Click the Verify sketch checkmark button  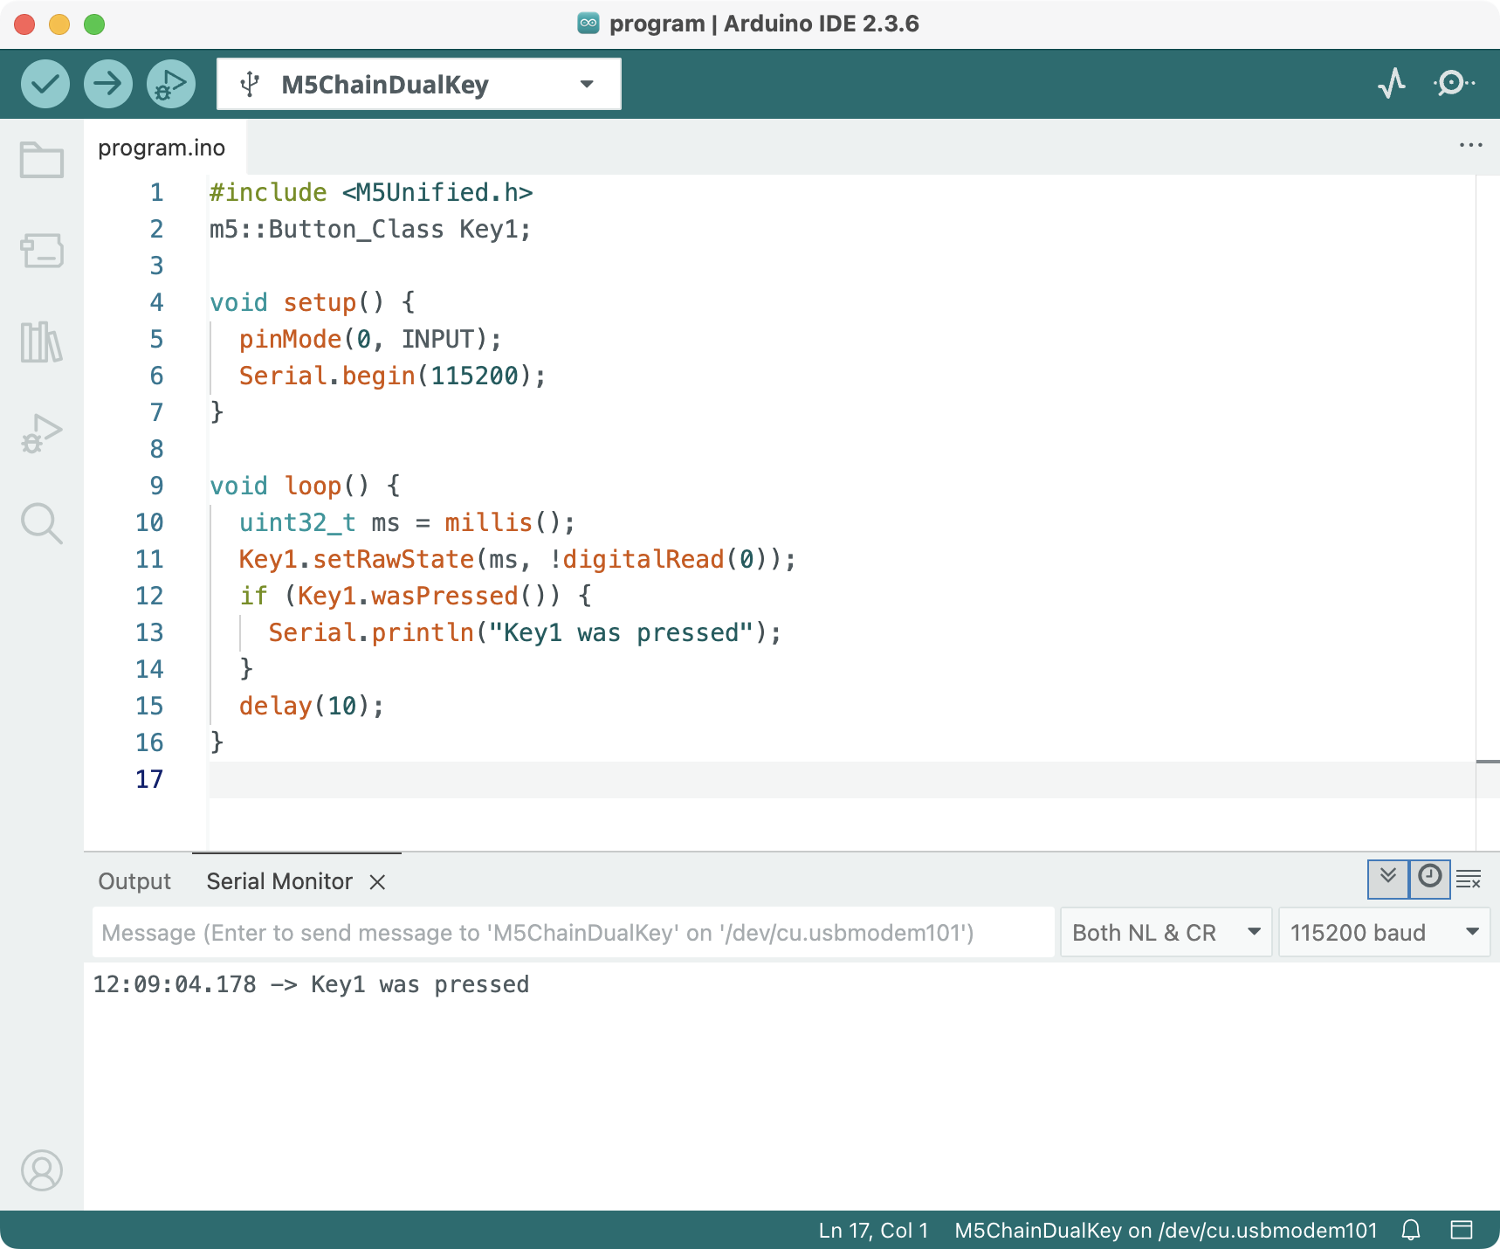[x=45, y=85]
